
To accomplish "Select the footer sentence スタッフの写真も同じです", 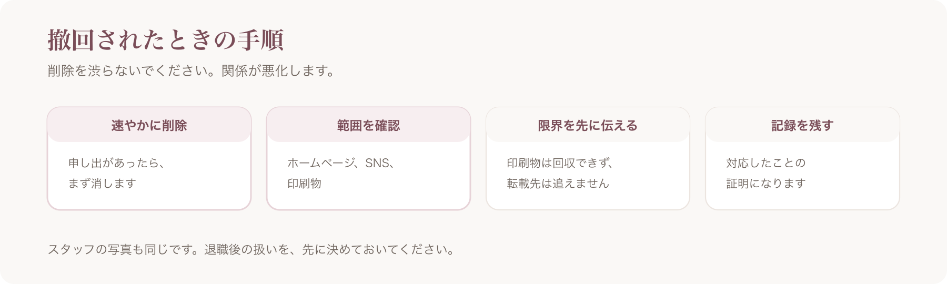I will [120, 249].
